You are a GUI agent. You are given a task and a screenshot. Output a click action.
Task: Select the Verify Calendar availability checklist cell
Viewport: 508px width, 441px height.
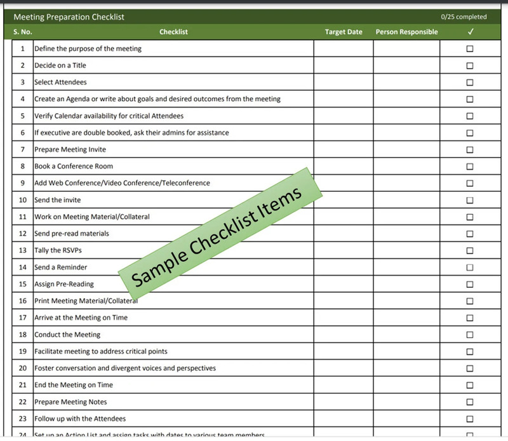click(173, 116)
